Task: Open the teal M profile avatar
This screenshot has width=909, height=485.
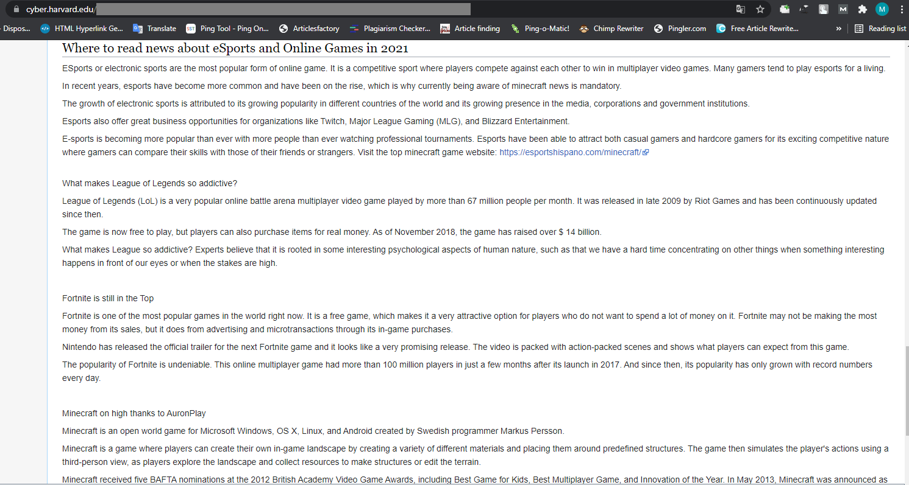Action: (882, 9)
